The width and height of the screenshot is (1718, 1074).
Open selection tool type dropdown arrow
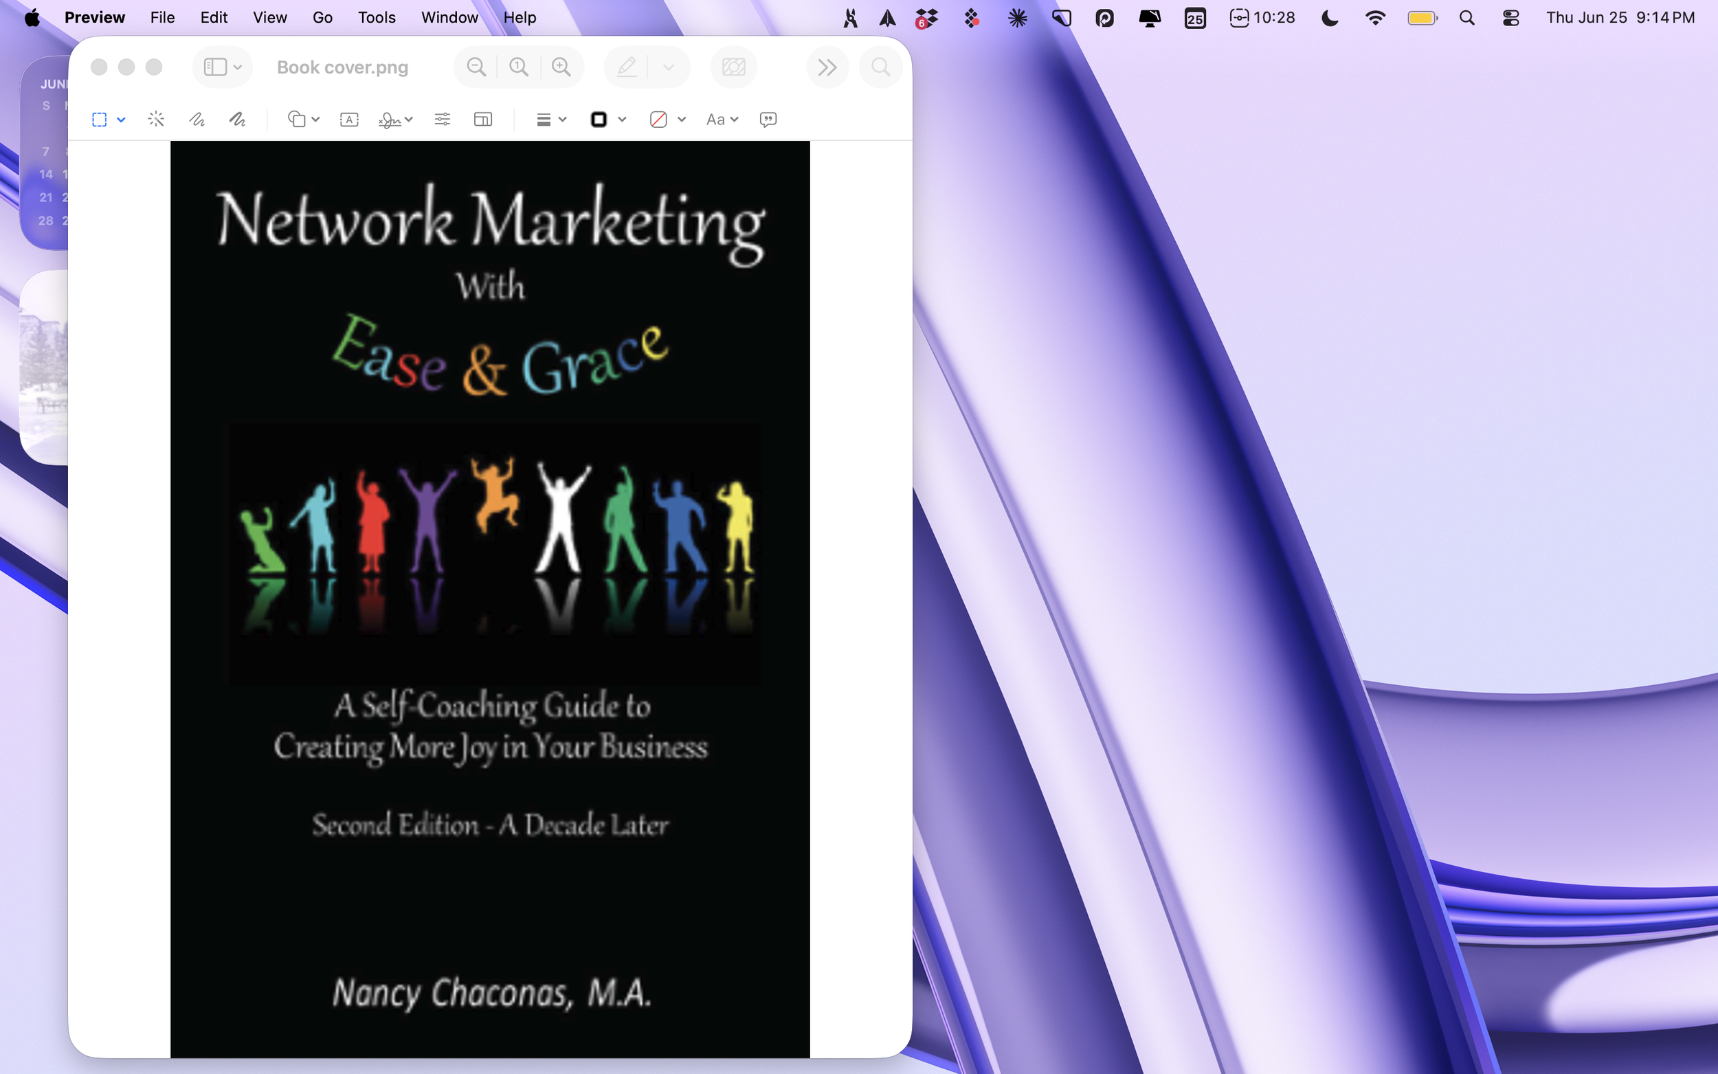tap(122, 120)
